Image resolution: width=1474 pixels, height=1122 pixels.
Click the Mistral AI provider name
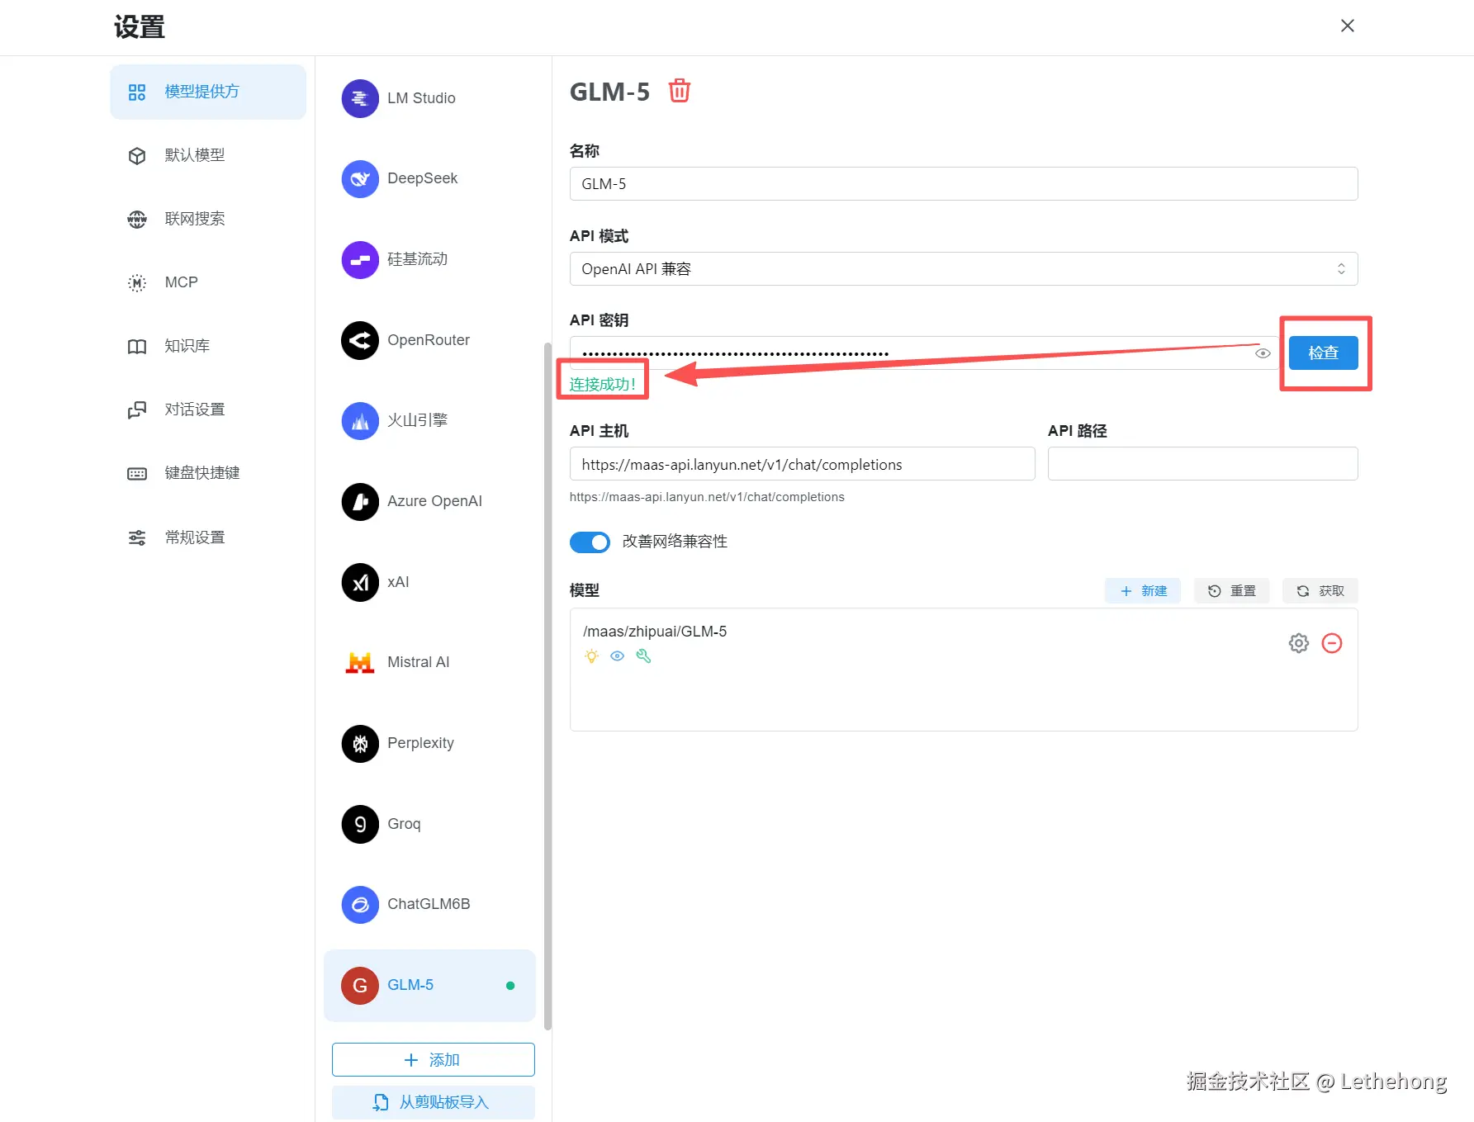tap(419, 662)
